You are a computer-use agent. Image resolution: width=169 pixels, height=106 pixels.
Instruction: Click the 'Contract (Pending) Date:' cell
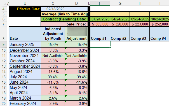(64, 19)
